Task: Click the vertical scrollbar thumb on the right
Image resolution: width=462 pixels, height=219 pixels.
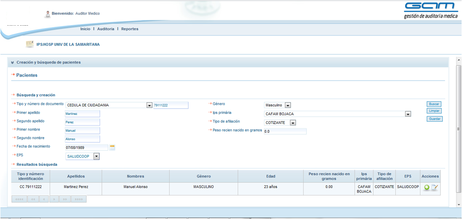Action: 458,128
